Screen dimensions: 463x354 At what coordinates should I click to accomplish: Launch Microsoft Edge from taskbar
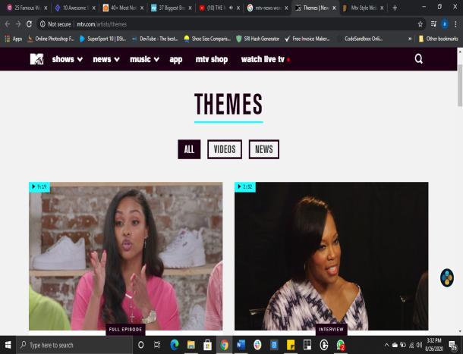(175, 345)
